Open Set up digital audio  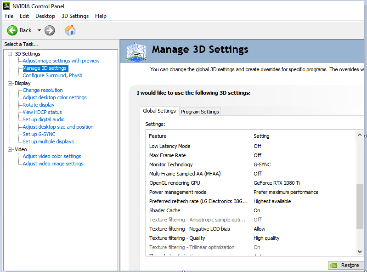tap(44, 119)
